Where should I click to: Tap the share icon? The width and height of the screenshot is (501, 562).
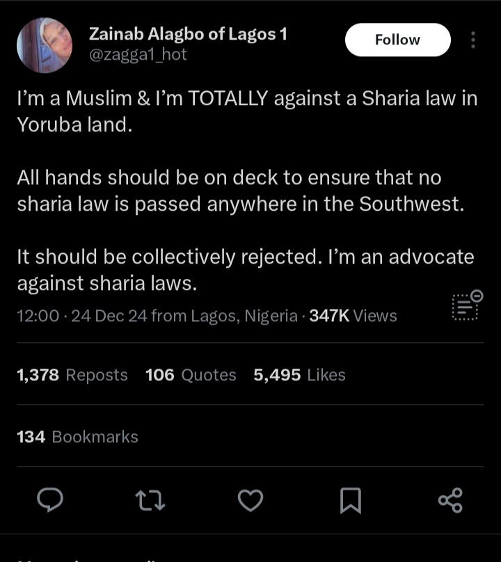(450, 500)
